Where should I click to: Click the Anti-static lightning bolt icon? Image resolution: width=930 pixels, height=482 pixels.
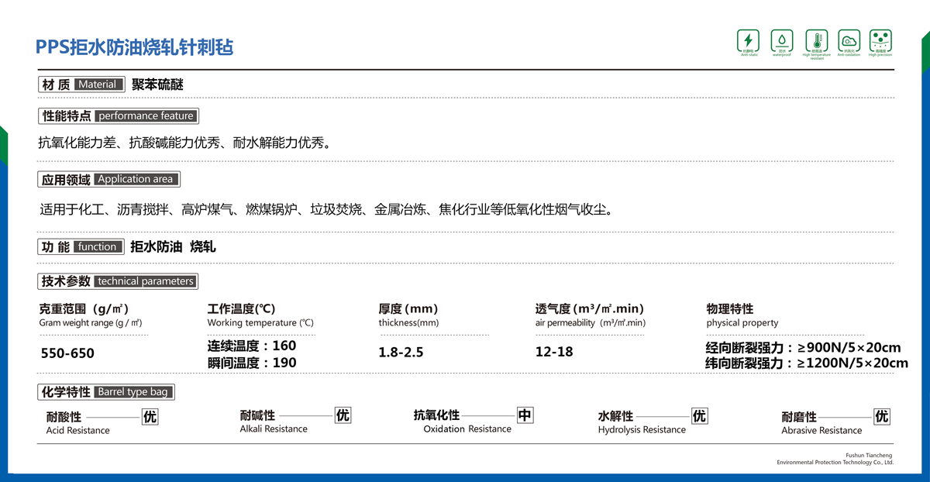(x=748, y=40)
